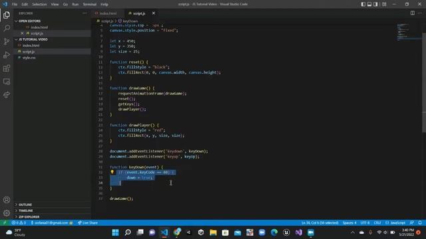The width and height of the screenshot is (426, 239).
Task: Click script.js in the breadcrumb path
Action: 105,21
